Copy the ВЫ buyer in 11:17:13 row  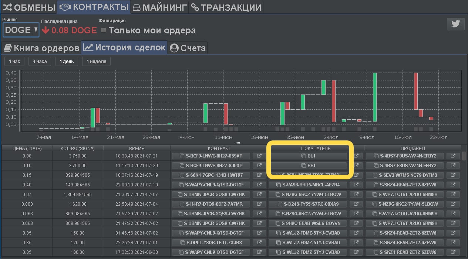(x=308, y=166)
